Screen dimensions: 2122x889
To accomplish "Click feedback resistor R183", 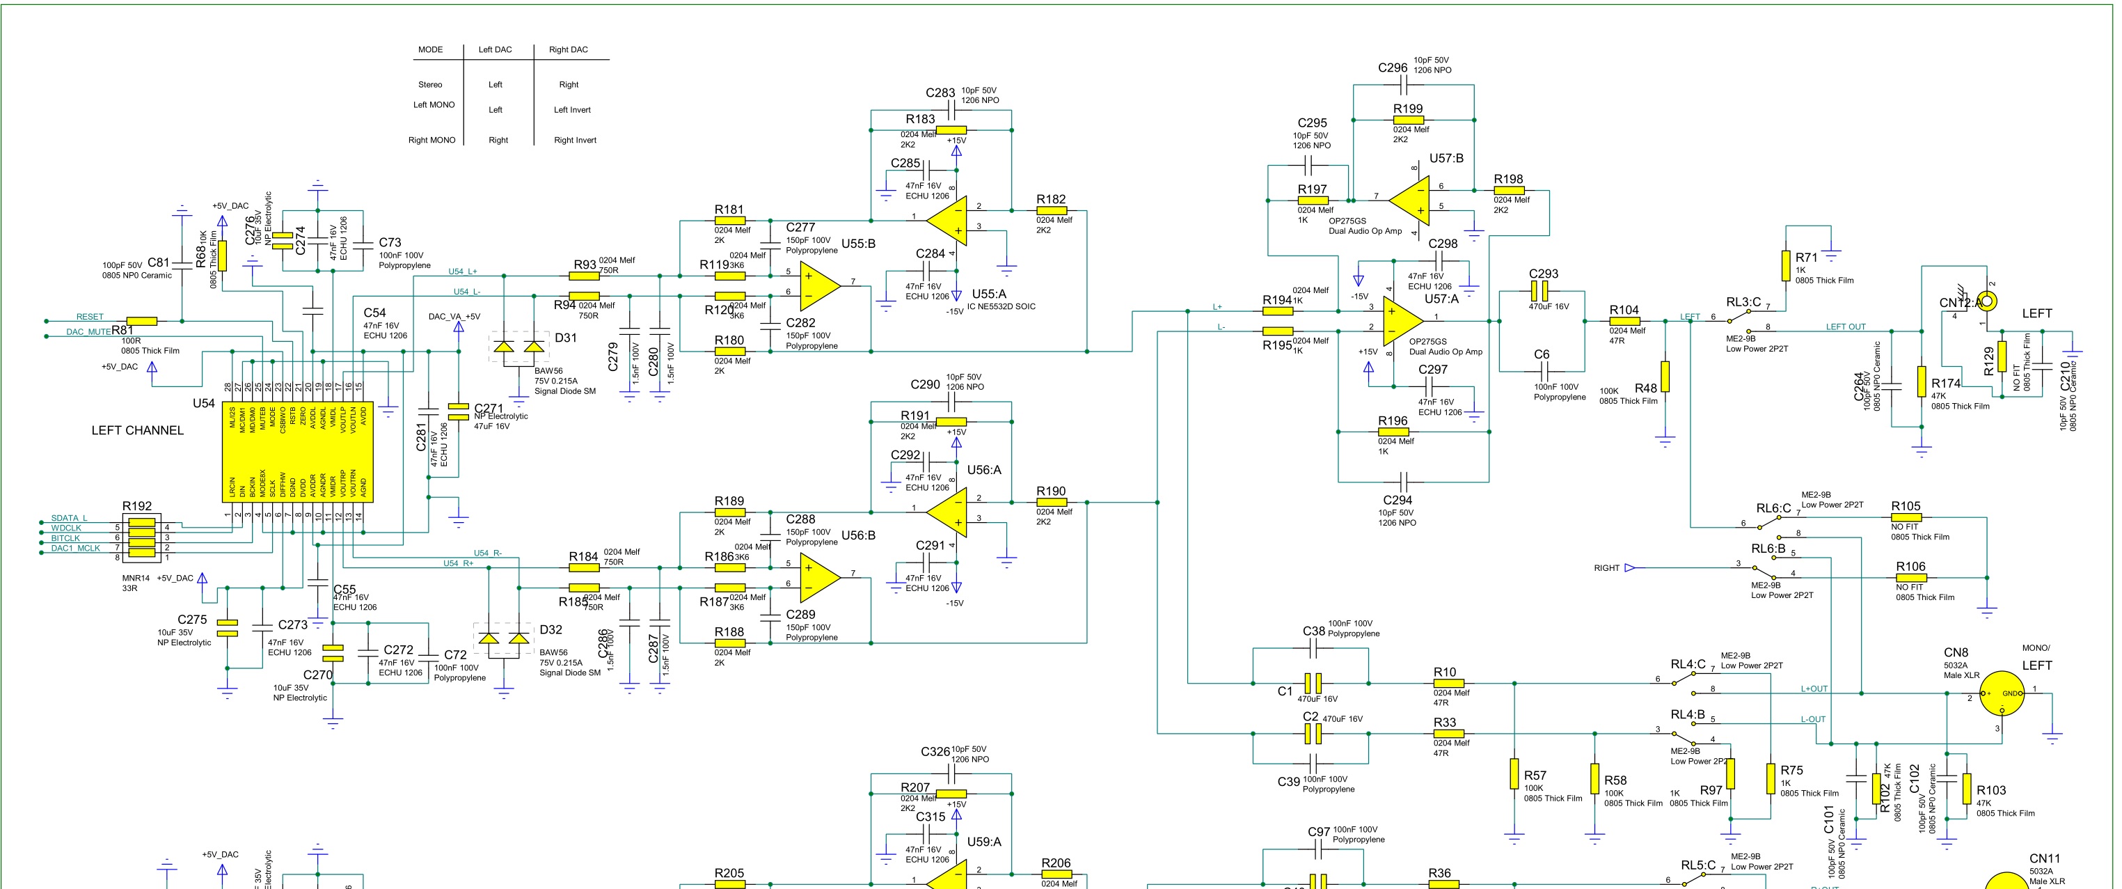I will (951, 130).
